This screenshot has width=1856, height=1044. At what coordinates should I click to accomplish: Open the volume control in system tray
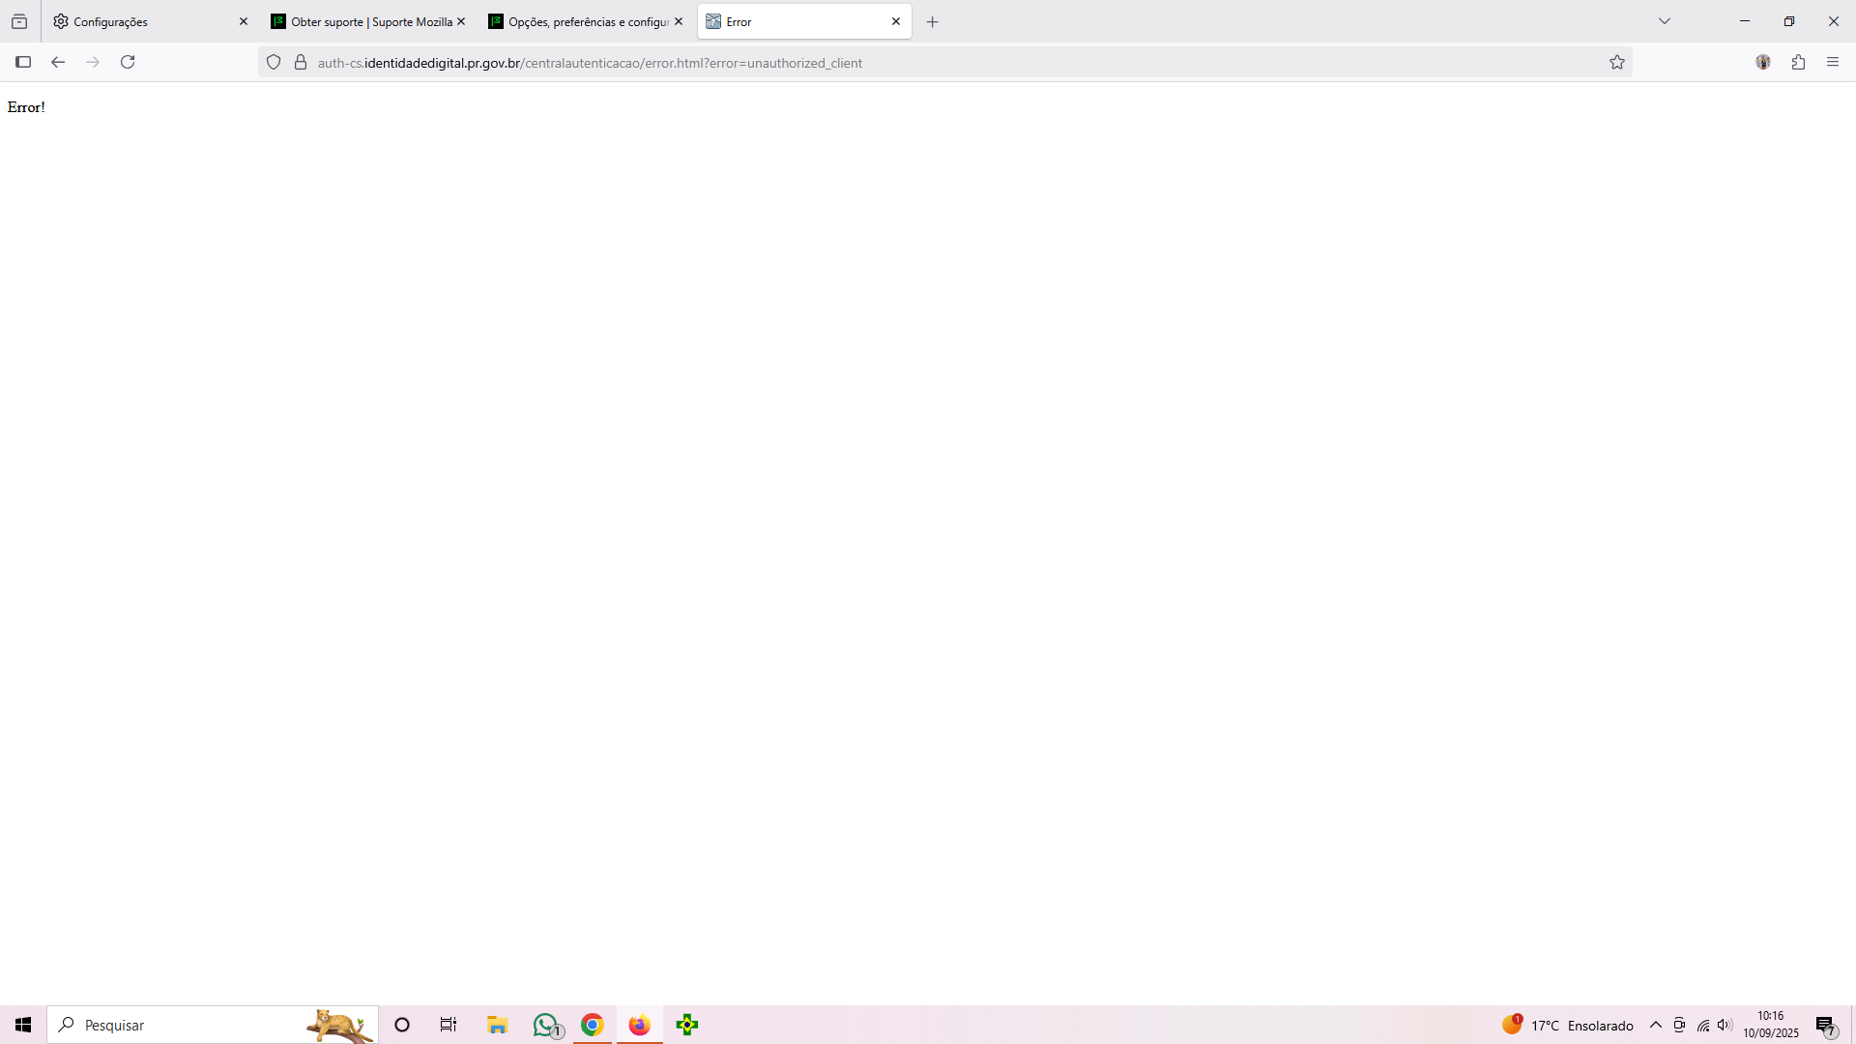pos(1725,1025)
